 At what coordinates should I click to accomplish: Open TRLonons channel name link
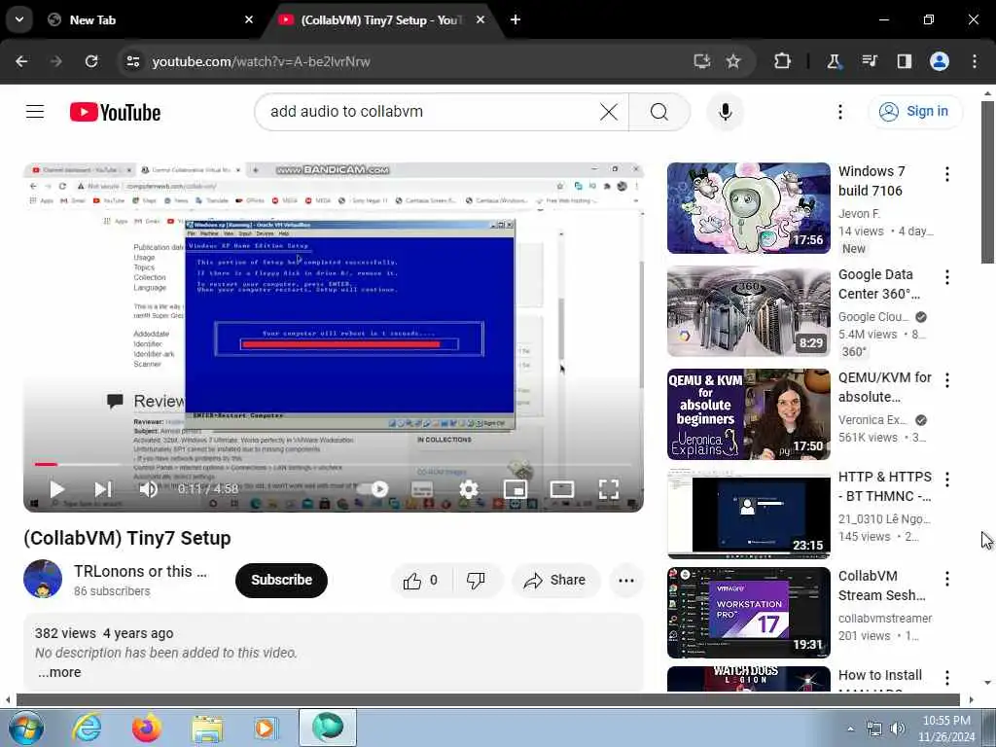[x=140, y=571]
